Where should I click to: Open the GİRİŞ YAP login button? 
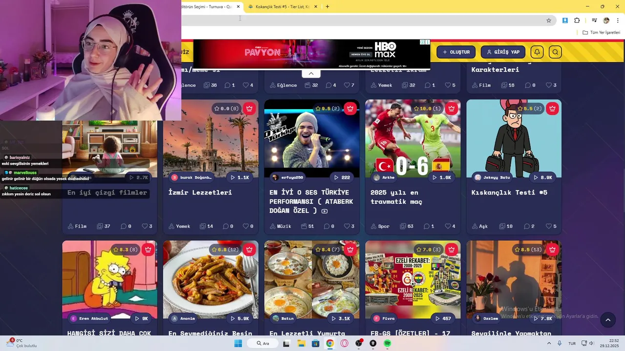click(503, 52)
